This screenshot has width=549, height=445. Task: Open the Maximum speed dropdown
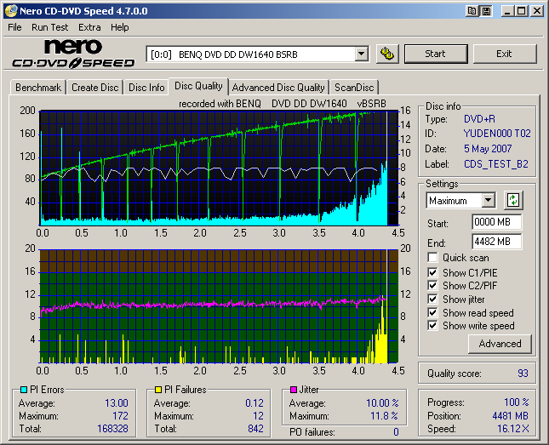(x=488, y=201)
